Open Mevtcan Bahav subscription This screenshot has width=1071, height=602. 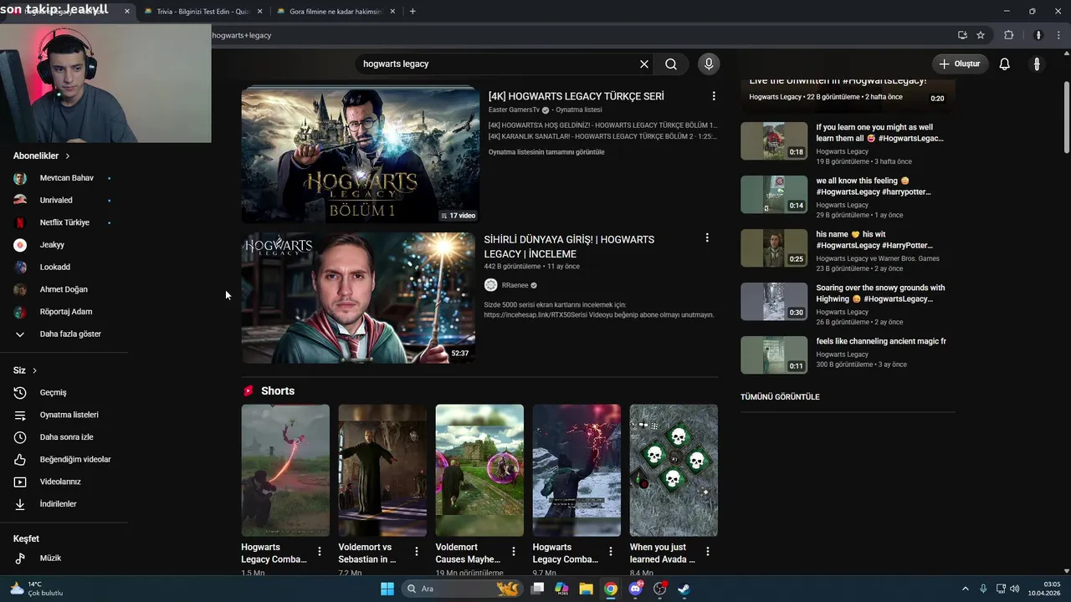coord(64,178)
